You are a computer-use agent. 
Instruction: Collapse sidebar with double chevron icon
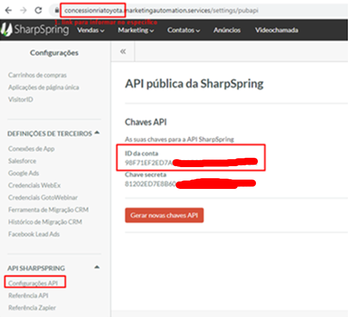point(123,52)
